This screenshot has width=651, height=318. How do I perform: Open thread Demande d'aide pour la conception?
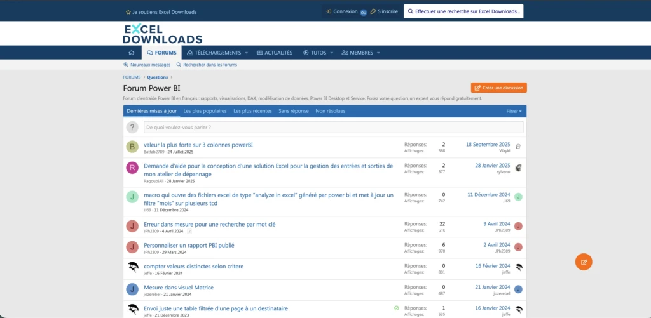268,169
